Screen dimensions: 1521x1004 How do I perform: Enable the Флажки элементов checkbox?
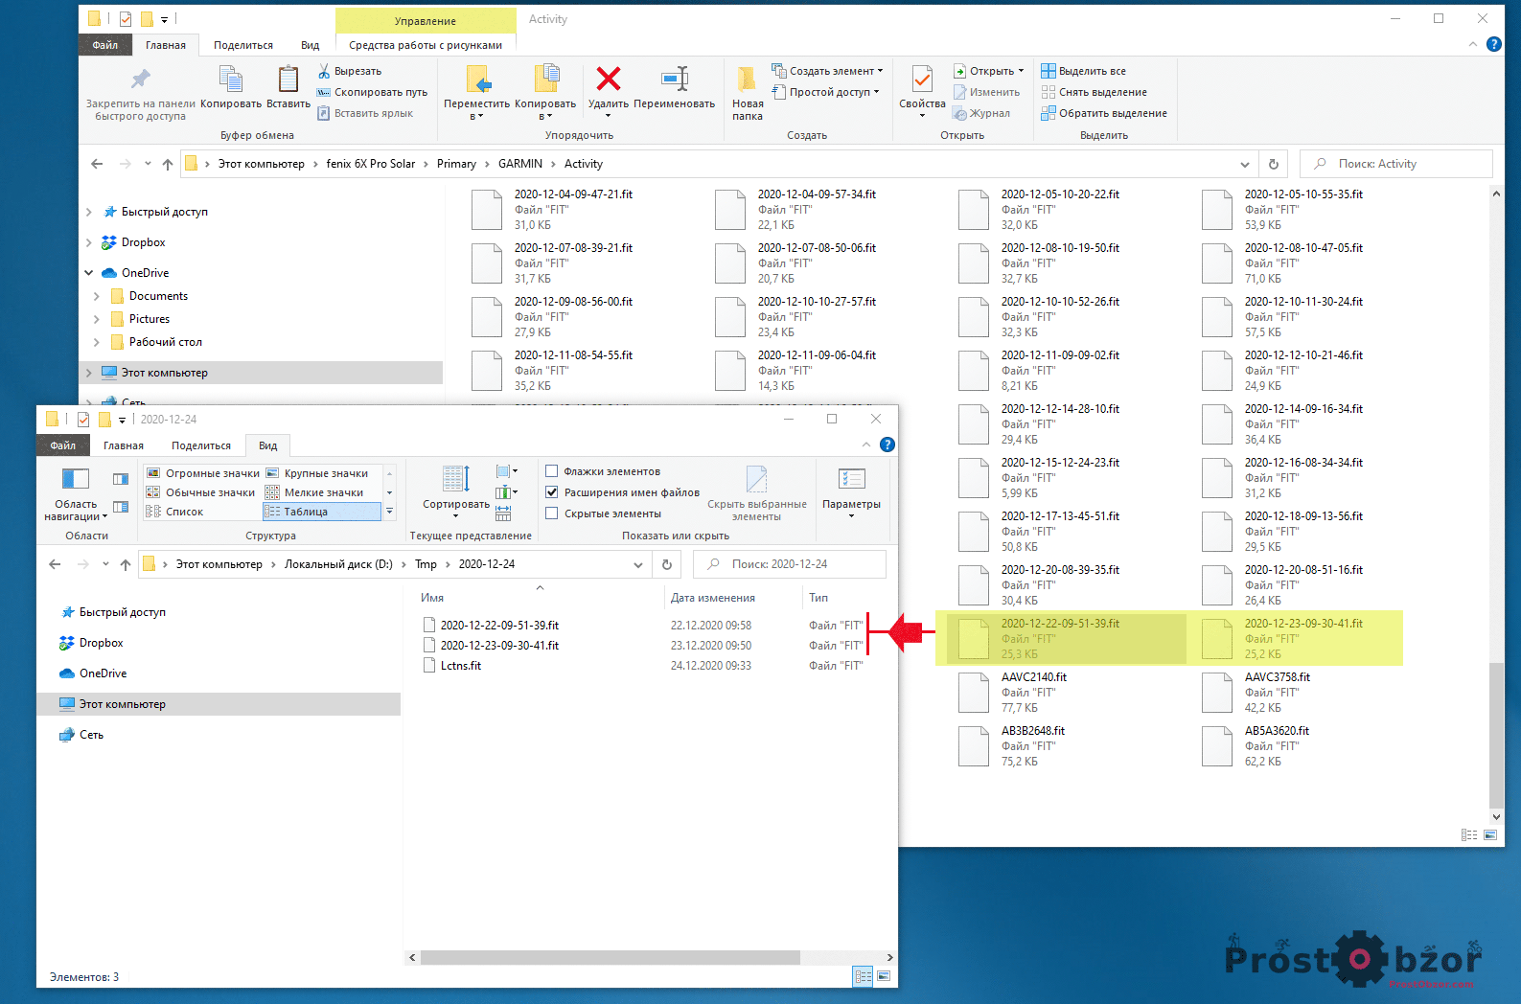point(552,471)
